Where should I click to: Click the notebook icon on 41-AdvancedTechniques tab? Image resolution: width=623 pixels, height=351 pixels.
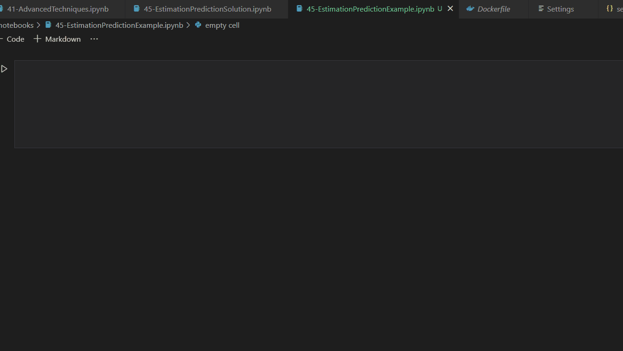pos(2,8)
